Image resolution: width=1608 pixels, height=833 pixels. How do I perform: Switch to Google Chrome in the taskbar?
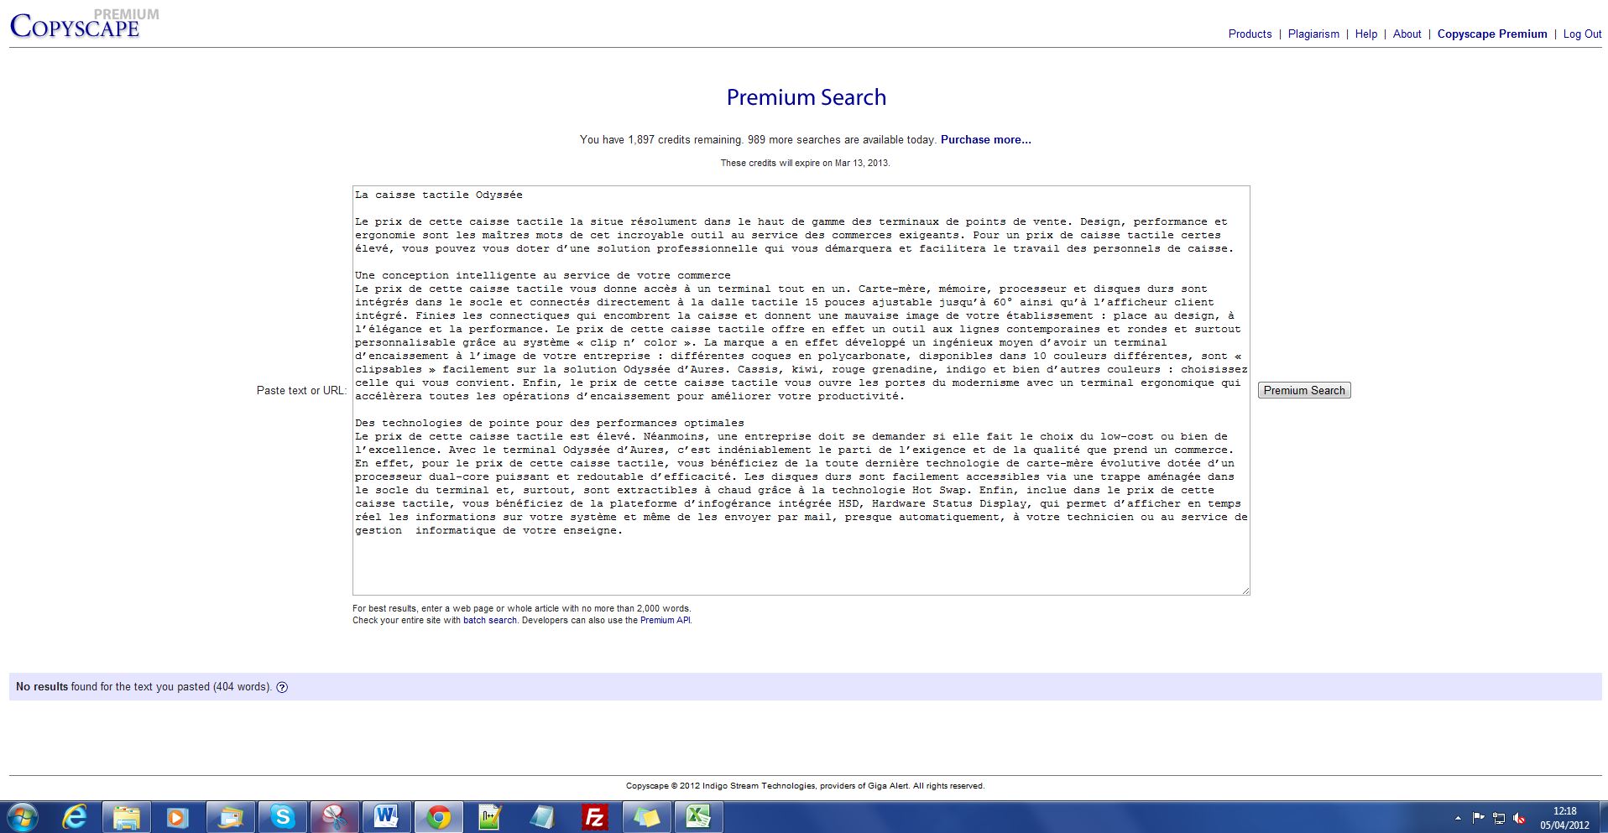(438, 816)
